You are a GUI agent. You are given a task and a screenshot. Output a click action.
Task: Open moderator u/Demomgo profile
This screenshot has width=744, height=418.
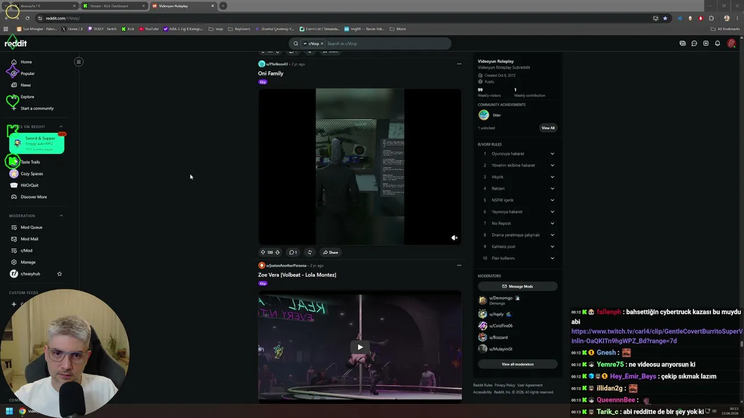[x=500, y=298]
